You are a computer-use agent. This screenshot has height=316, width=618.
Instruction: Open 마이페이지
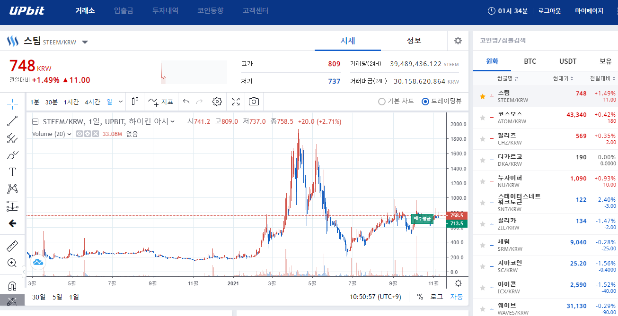tap(589, 11)
